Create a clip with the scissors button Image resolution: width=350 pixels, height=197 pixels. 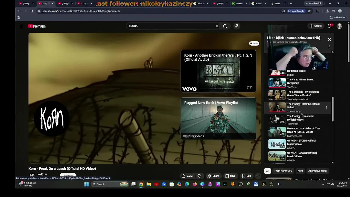coord(246,176)
